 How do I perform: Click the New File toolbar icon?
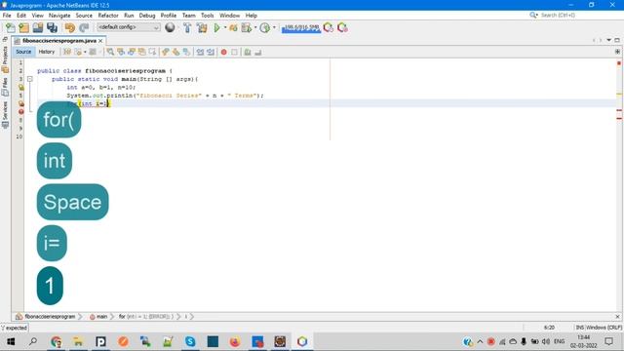(10, 27)
